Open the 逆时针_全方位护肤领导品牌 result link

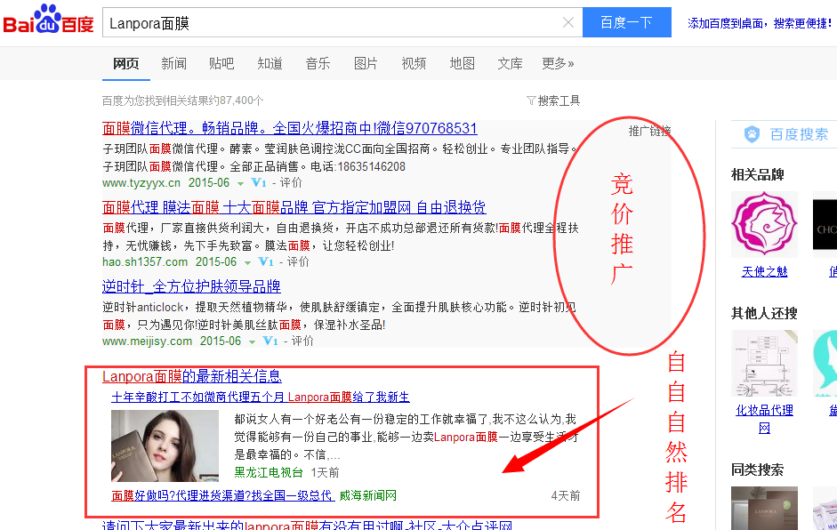[191, 286]
